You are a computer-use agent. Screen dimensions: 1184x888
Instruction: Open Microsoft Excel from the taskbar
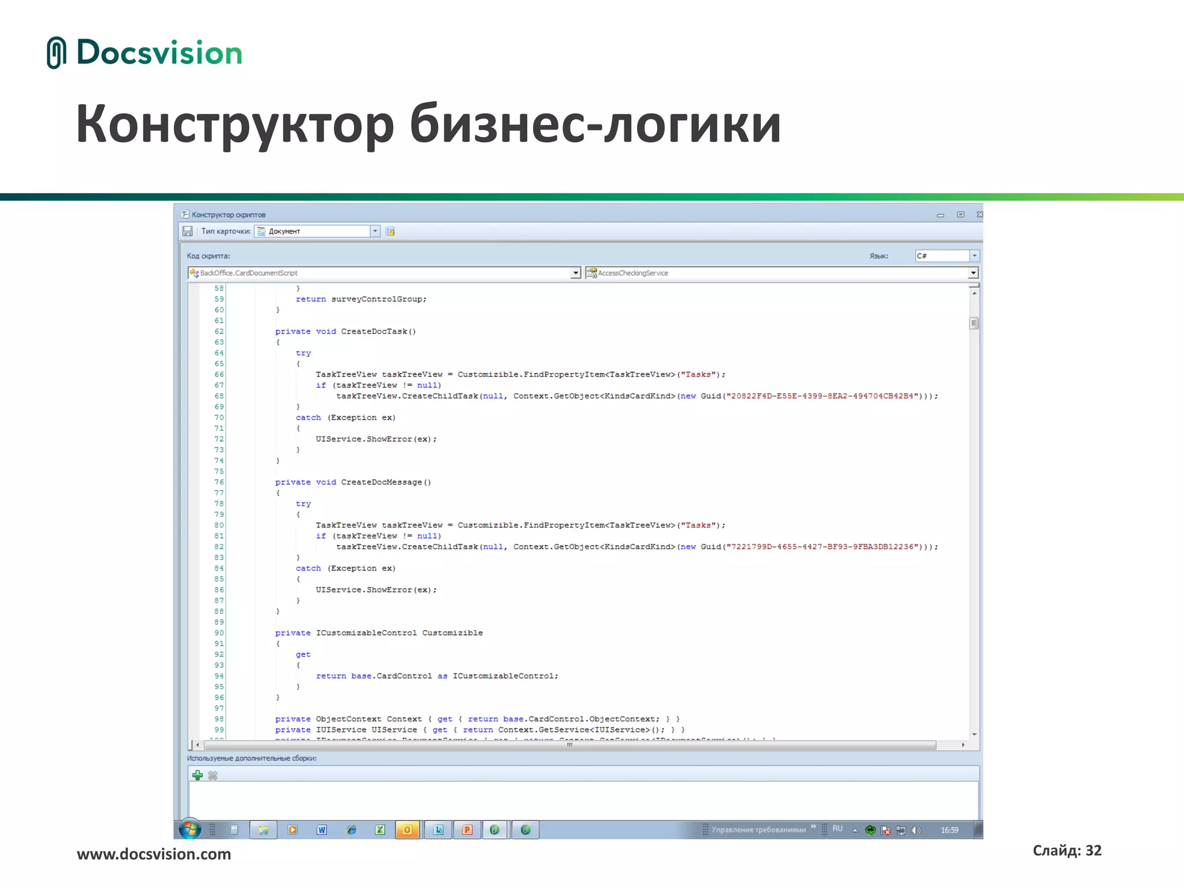380,830
